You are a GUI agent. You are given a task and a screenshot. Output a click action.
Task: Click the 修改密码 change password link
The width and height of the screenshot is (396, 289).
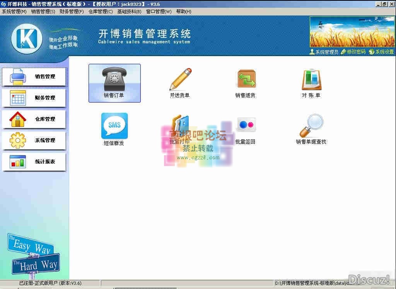[x=354, y=51]
